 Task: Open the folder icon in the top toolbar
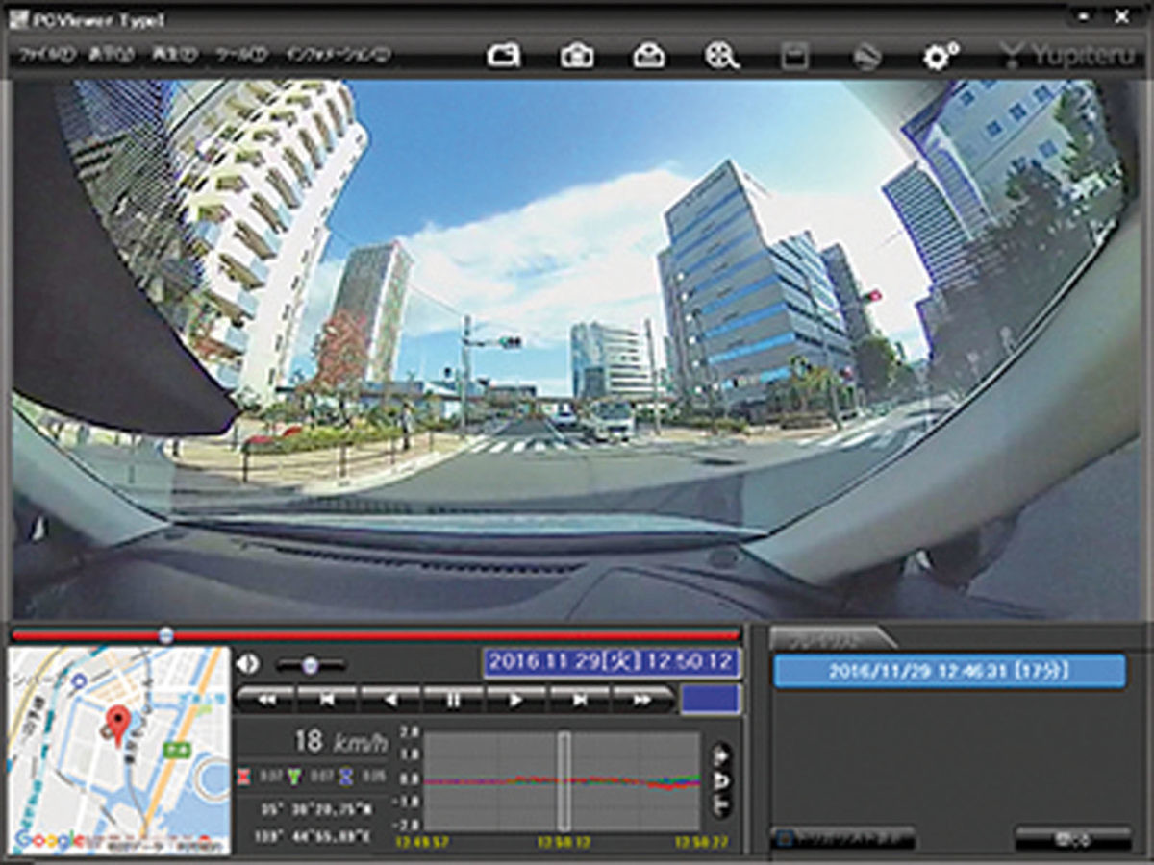(504, 57)
